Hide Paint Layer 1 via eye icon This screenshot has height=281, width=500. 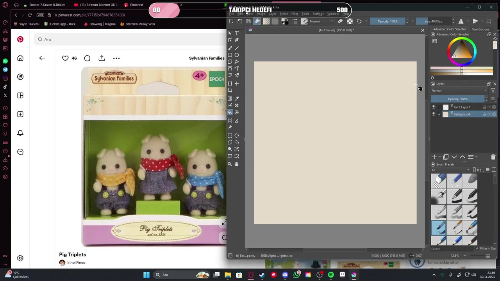tap(433, 107)
